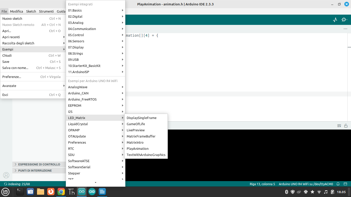Click the three-dots tab options icon
Viewport: 351px width, 197px height.
pos(345,29)
